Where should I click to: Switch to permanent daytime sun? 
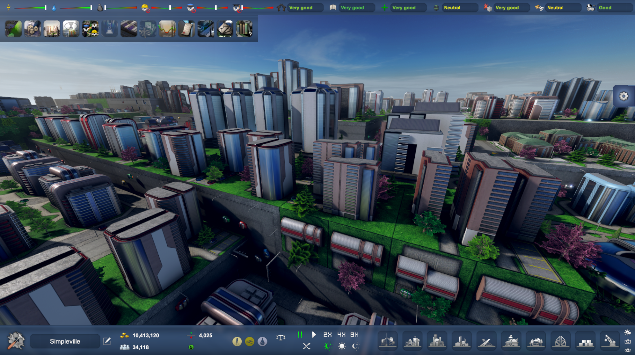click(342, 346)
